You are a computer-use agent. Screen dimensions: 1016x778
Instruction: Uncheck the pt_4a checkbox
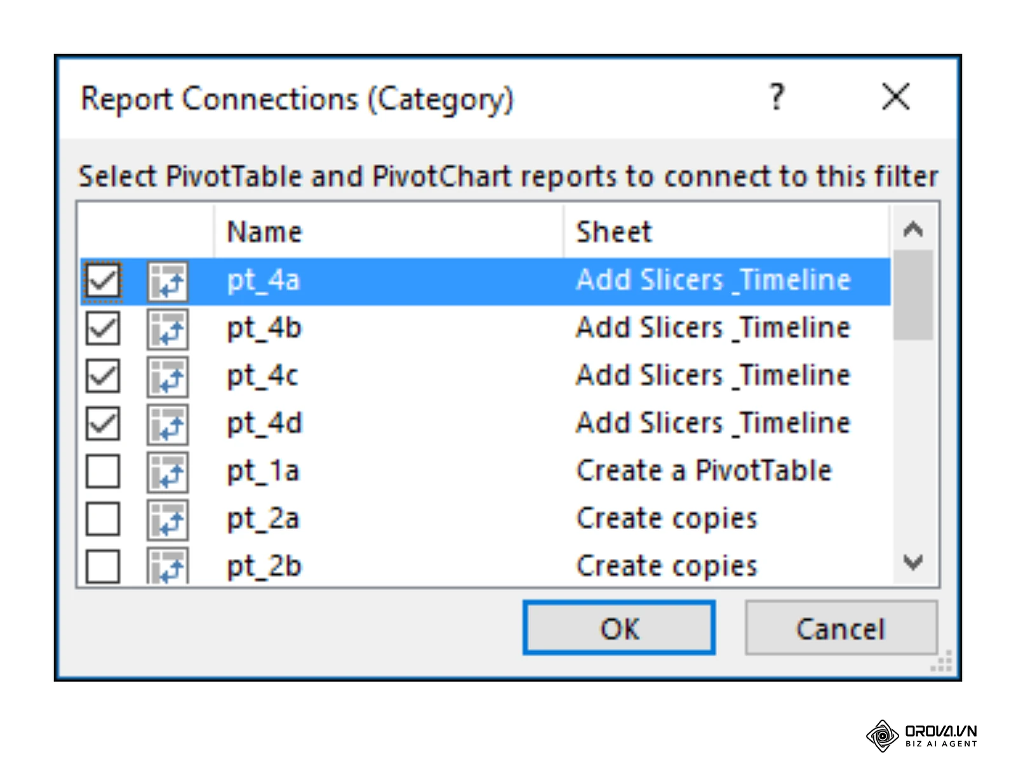click(x=102, y=281)
